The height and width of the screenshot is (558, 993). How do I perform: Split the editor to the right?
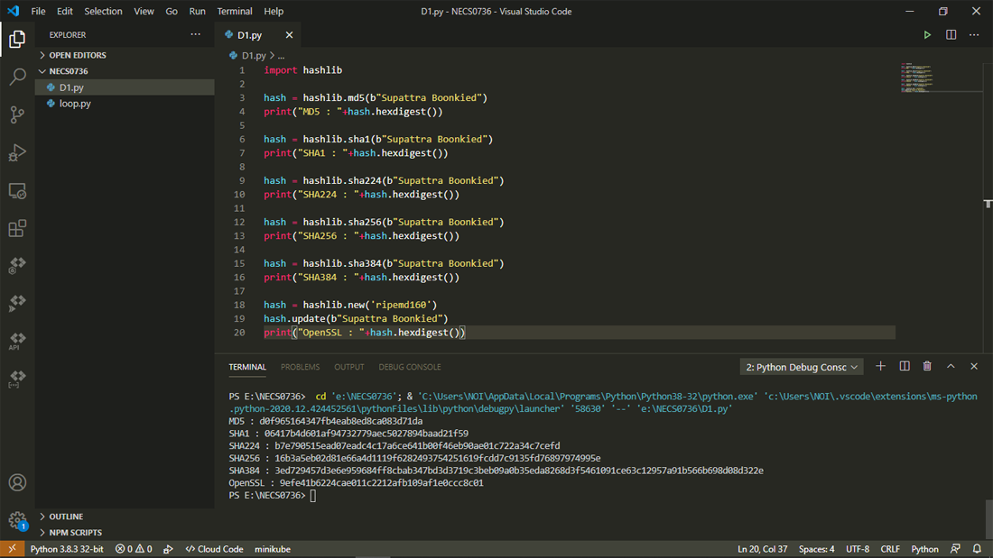pyautogui.click(x=951, y=35)
